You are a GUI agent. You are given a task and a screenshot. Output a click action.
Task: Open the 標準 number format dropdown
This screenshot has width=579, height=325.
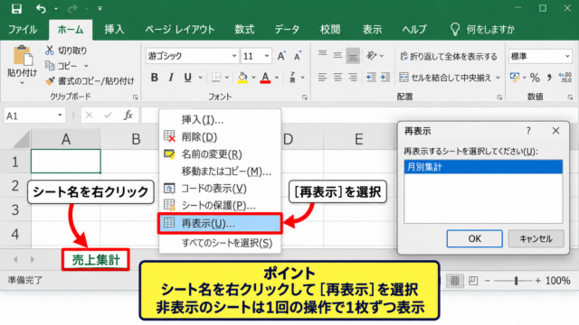[x=567, y=56]
